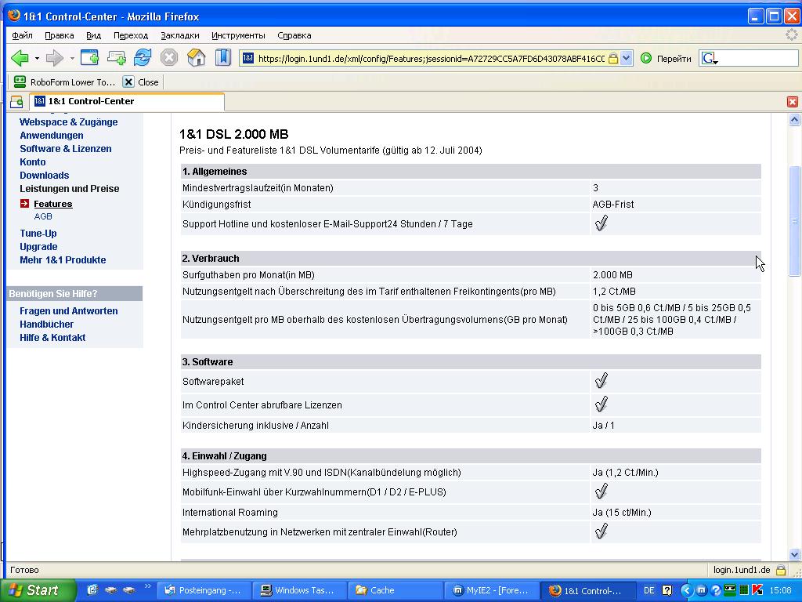The image size is (802, 602).
Task: Open the Вид menu
Action: (94, 35)
